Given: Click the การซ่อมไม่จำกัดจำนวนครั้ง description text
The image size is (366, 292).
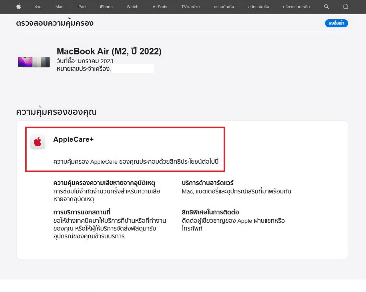Looking at the screenshot, I should coord(107,195).
